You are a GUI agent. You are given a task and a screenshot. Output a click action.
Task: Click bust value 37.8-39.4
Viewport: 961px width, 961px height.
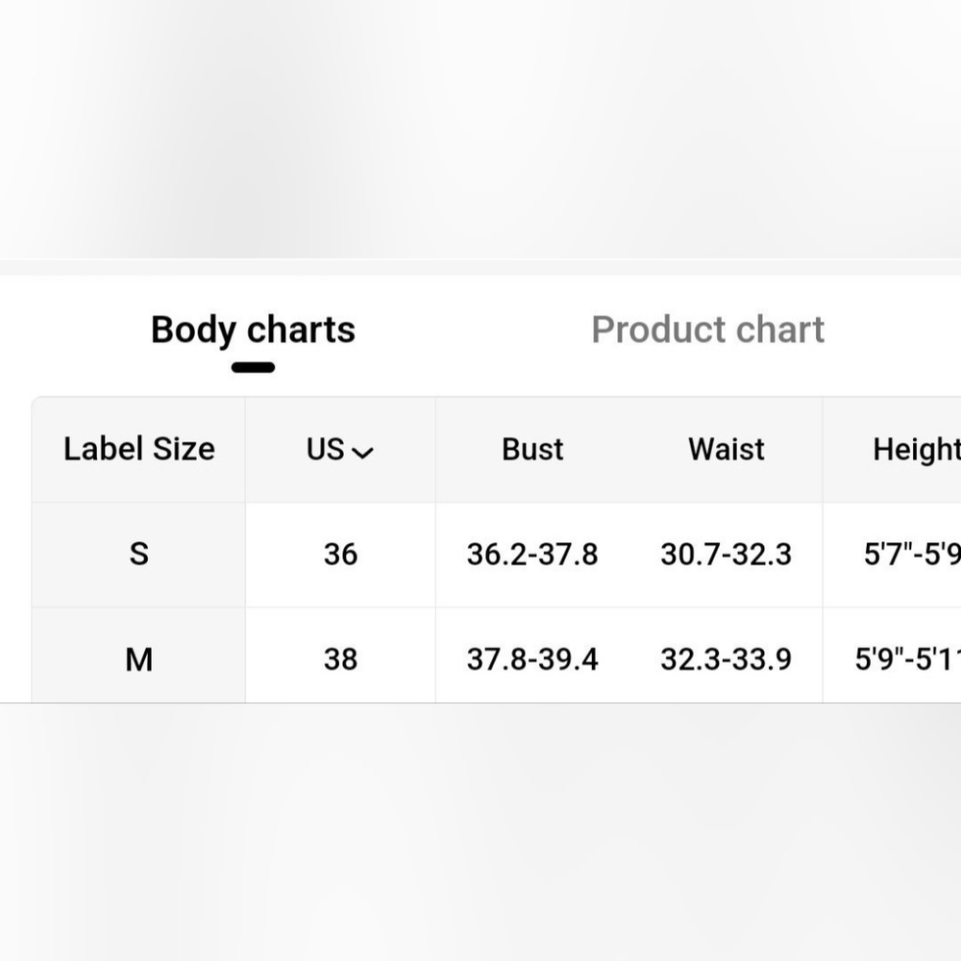pyautogui.click(x=532, y=659)
